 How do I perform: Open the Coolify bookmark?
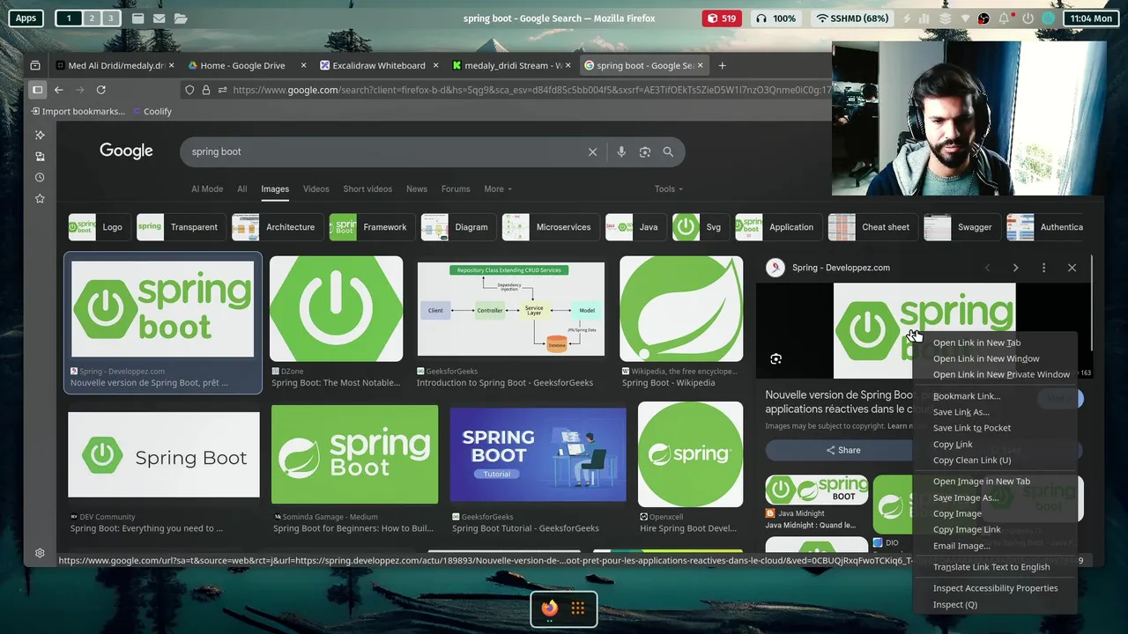point(152,111)
